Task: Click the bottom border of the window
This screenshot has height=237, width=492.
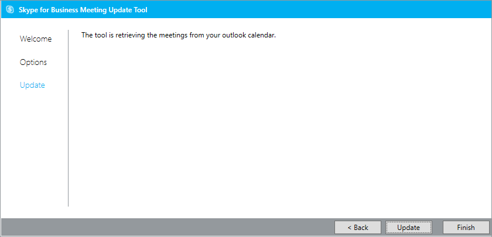Action: coord(246,236)
